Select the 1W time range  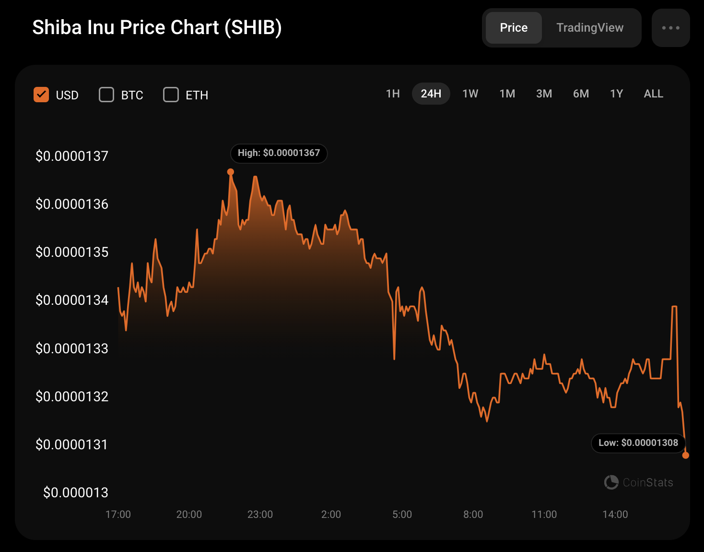coord(470,94)
